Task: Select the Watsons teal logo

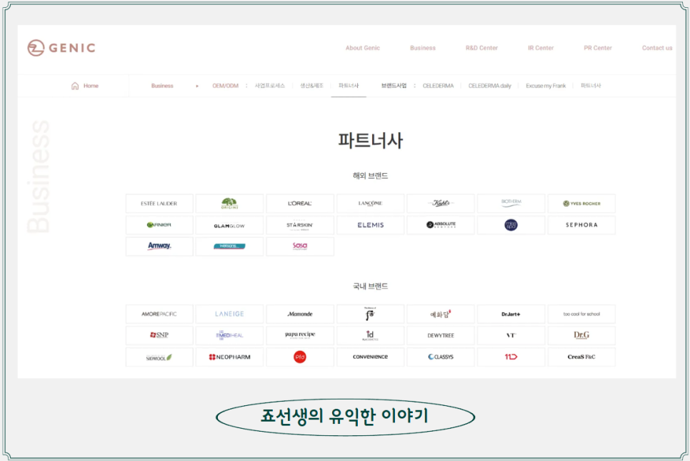Action: tap(229, 246)
